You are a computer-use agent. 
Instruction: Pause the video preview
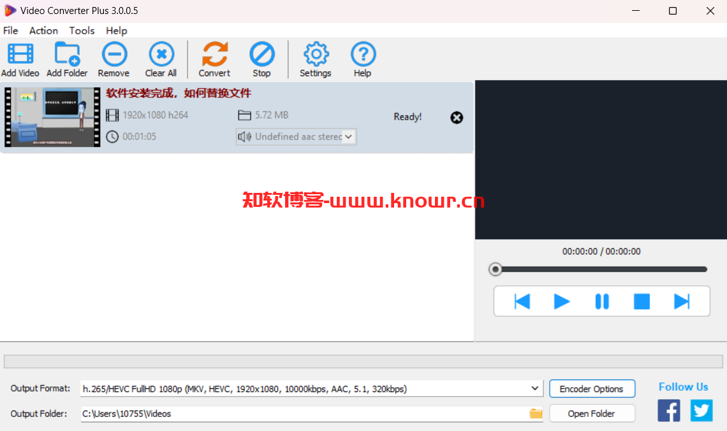click(602, 301)
